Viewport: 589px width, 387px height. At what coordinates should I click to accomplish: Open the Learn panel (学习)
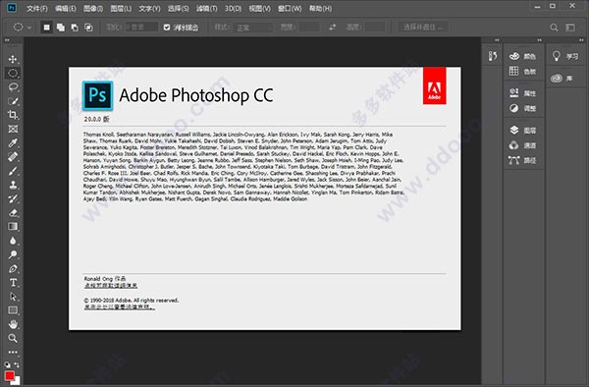pyautogui.click(x=565, y=56)
